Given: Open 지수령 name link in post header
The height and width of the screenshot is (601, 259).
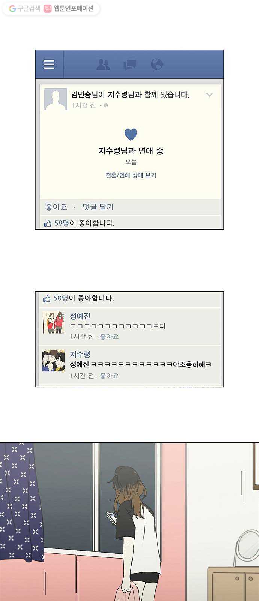Looking at the screenshot, I should [x=118, y=94].
